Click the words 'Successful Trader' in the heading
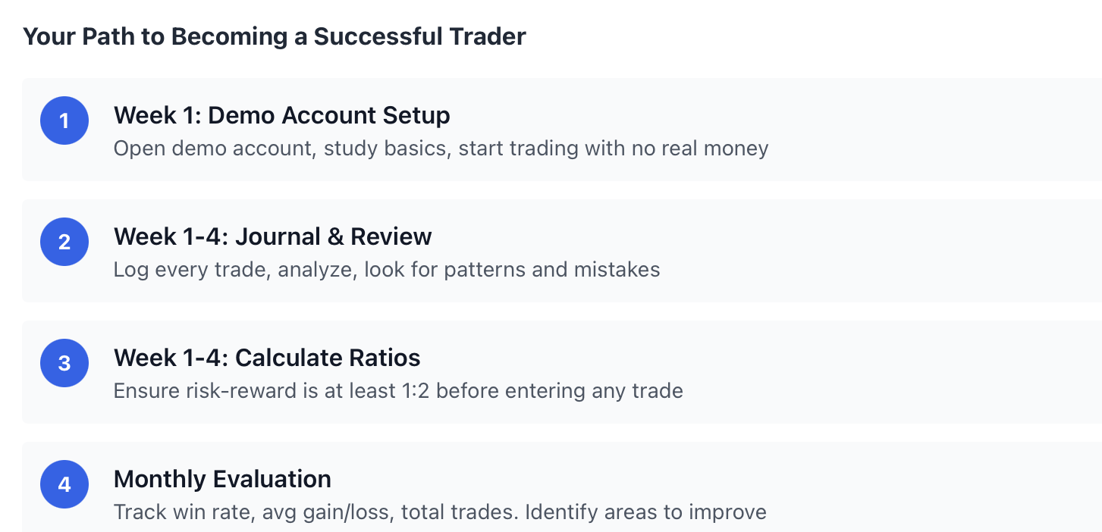Image resolution: width=1102 pixels, height=532 pixels. [420, 36]
